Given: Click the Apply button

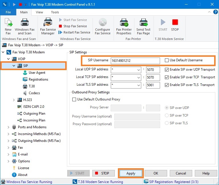Looking at the screenshot, I should pyautogui.click(x=131, y=173).
